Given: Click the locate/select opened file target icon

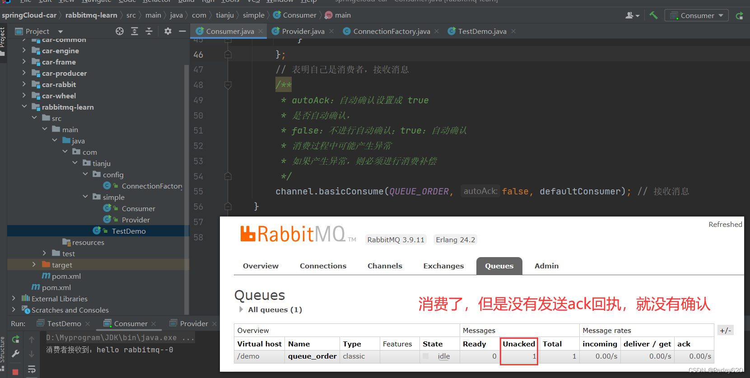Looking at the screenshot, I should pos(120,31).
